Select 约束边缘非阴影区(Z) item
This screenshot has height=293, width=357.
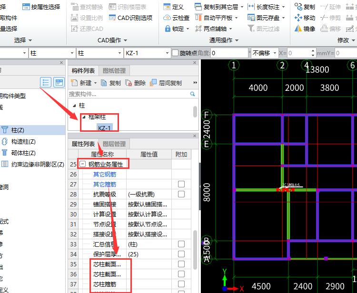coord(32,164)
